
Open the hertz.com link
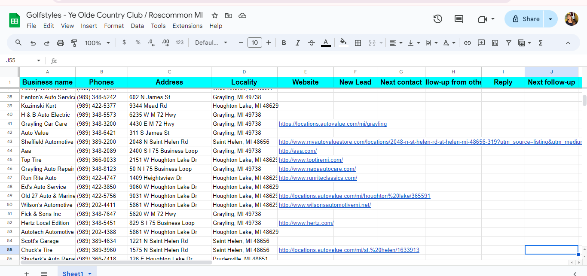pos(306,223)
